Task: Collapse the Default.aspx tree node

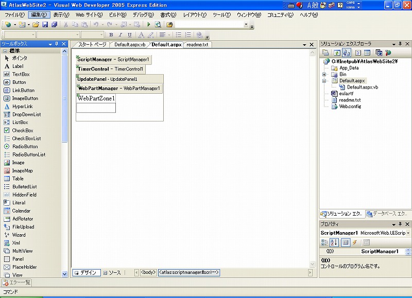Action: (324, 81)
